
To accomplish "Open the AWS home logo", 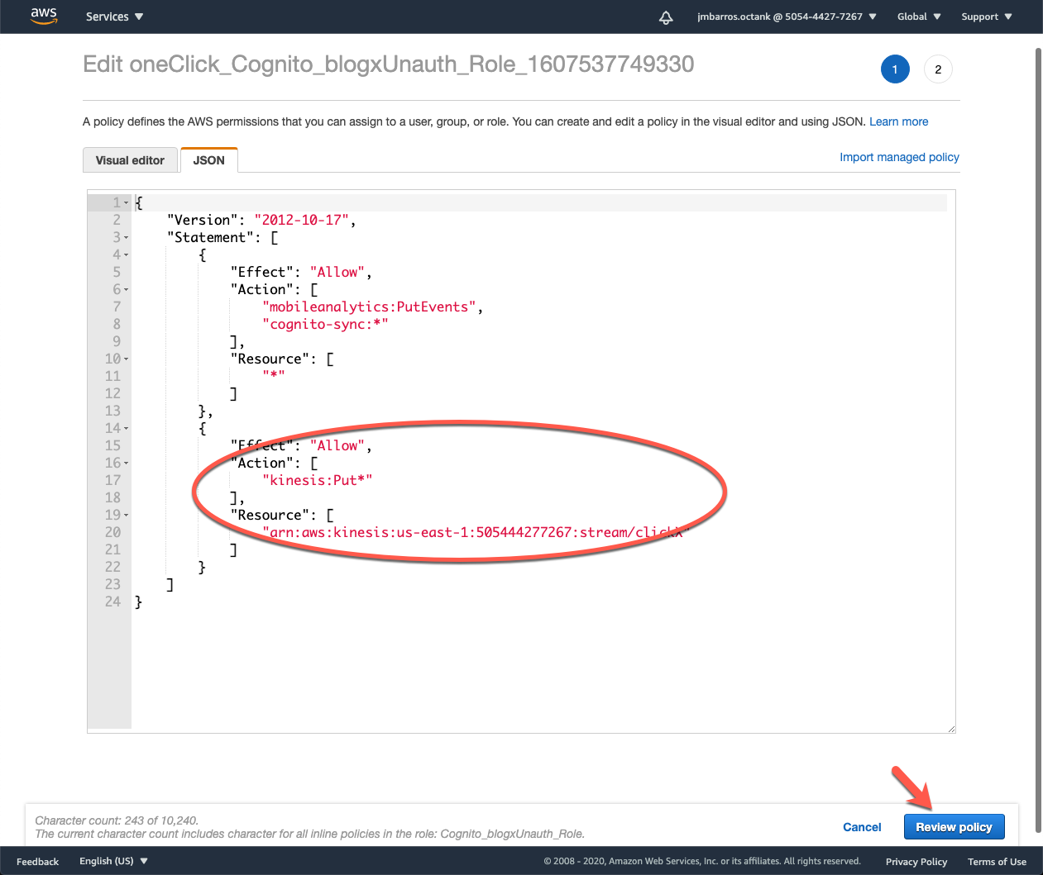I will click(44, 17).
